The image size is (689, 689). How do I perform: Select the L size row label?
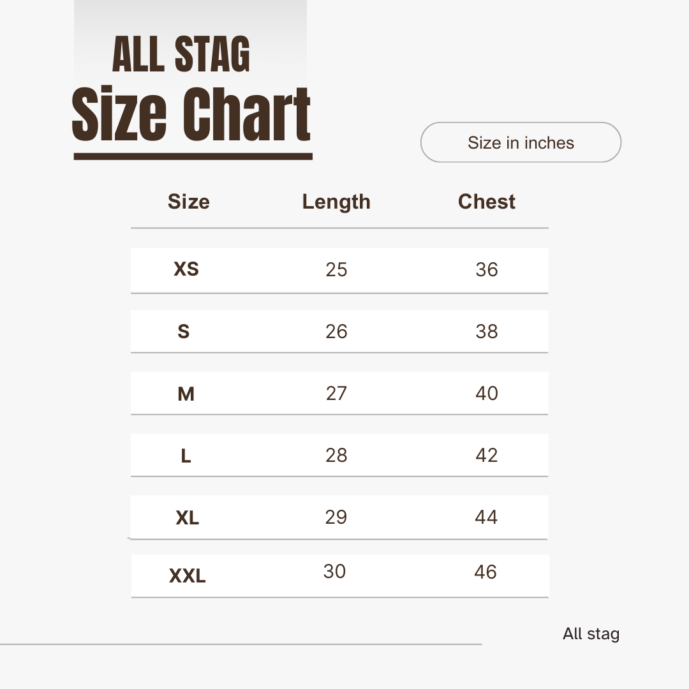tap(186, 456)
